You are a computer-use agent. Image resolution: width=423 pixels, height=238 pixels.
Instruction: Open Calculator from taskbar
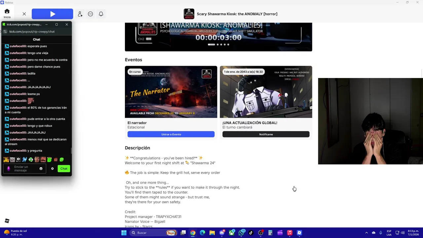(270, 233)
